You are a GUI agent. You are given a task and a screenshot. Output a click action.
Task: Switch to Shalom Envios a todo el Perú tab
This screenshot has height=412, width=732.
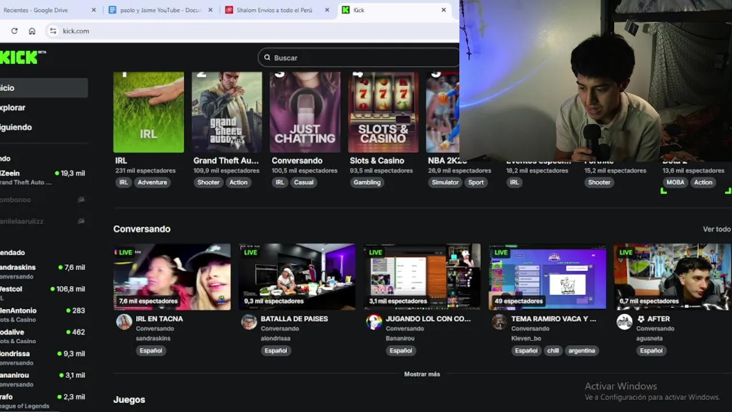click(x=277, y=10)
